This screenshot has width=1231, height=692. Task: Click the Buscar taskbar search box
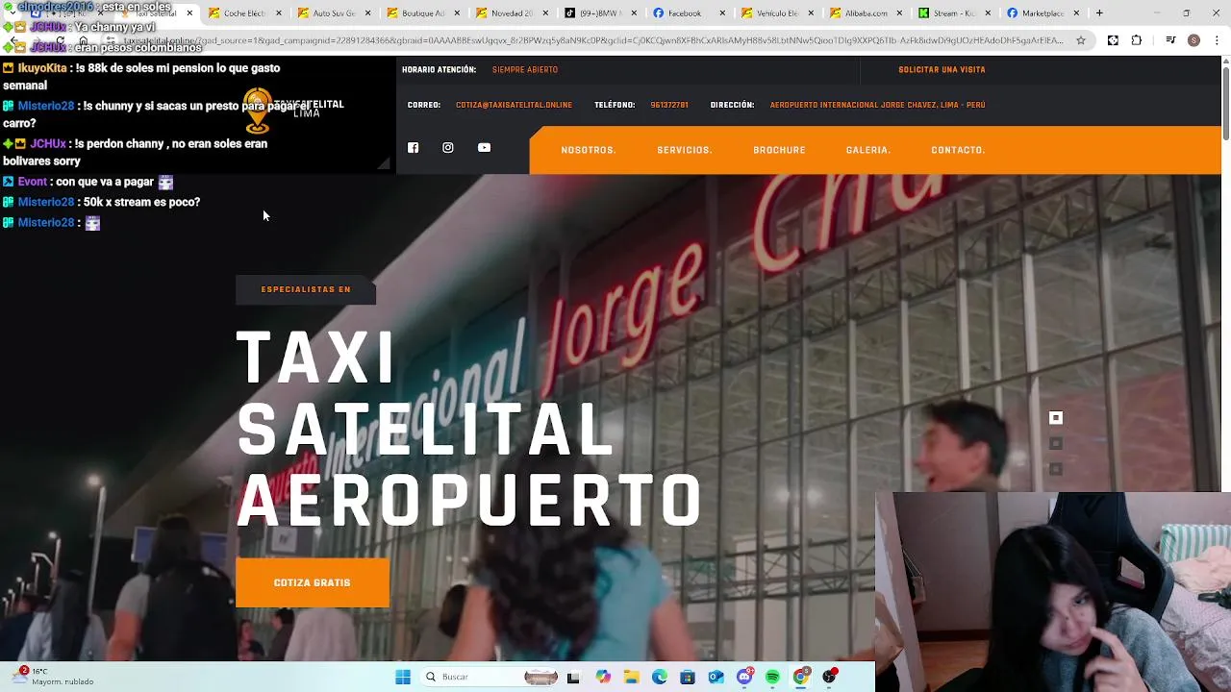coord(490,677)
